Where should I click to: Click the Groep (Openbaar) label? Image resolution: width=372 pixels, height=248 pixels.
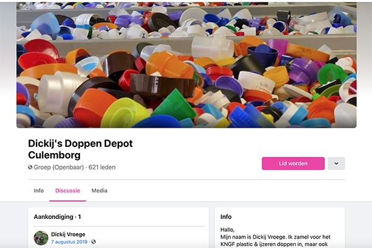tap(59, 167)
